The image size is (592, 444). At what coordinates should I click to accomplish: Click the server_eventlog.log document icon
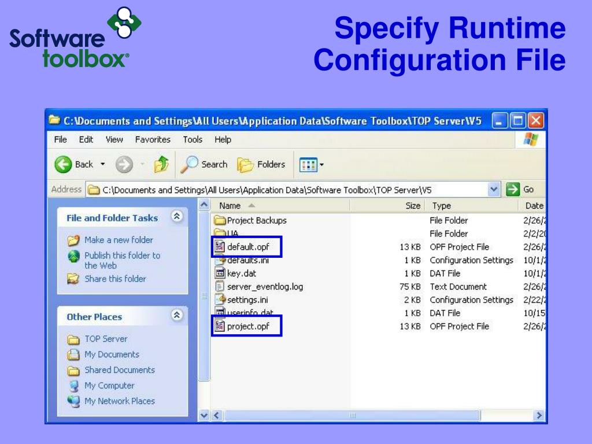click(220, 286)
